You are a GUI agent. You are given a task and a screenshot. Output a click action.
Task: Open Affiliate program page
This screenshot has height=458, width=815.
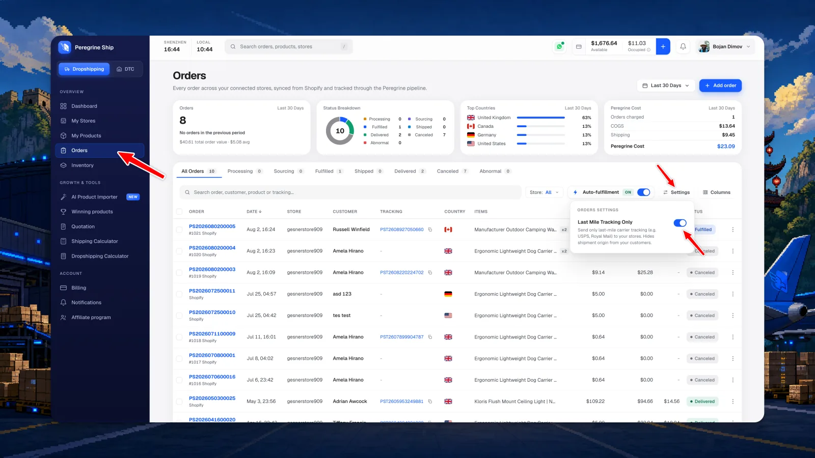coord(100,317)
